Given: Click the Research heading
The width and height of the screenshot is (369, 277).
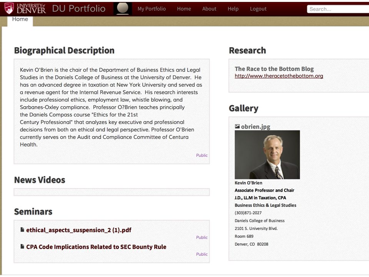Looking at the screenshot, I should 247,50.
